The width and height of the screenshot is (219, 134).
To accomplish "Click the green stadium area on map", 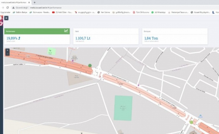I will pos(123,108).
